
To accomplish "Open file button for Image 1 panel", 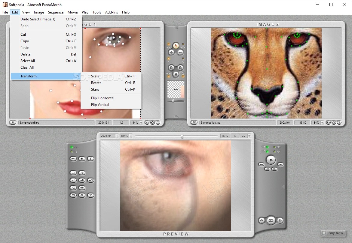I will coord(13,122).
